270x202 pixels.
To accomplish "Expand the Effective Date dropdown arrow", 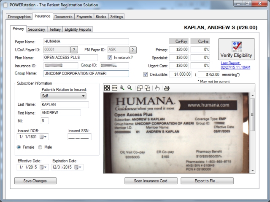I will (x=46, y=167).
